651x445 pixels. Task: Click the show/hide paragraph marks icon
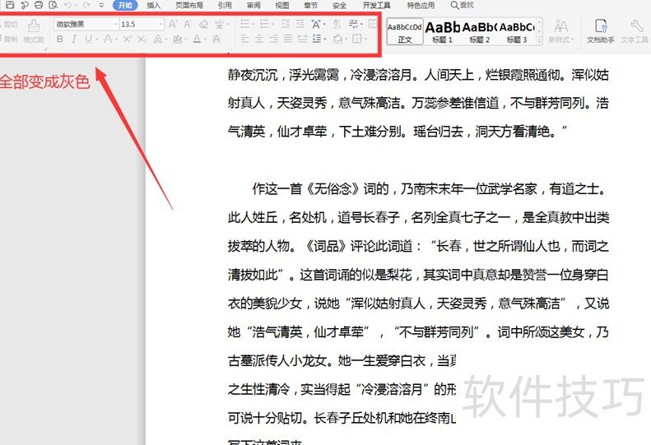353,24
